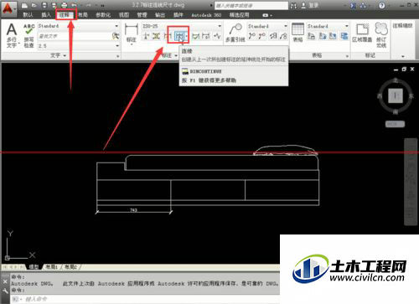This screenshot has width=419, height=304.
Task: Click the ViewCube 南 south label
Action: point(396,111)
